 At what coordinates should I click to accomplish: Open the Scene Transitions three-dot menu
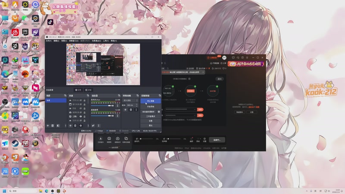tap(136, 110)
